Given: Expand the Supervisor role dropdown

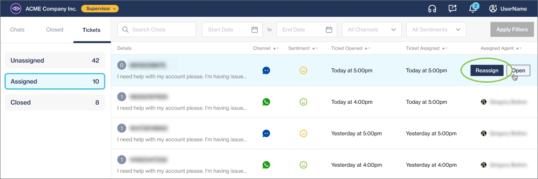Looking at the screenshot, I should (100, 8).
